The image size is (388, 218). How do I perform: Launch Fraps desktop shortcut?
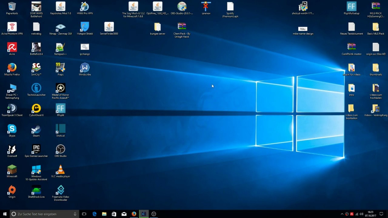coord(61,68)
